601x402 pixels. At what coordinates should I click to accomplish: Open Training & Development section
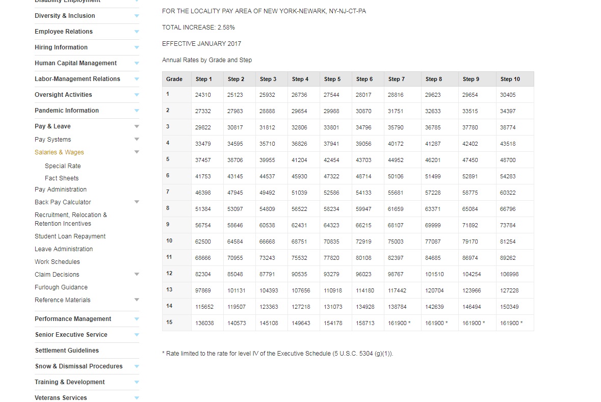tap(69, 382)
